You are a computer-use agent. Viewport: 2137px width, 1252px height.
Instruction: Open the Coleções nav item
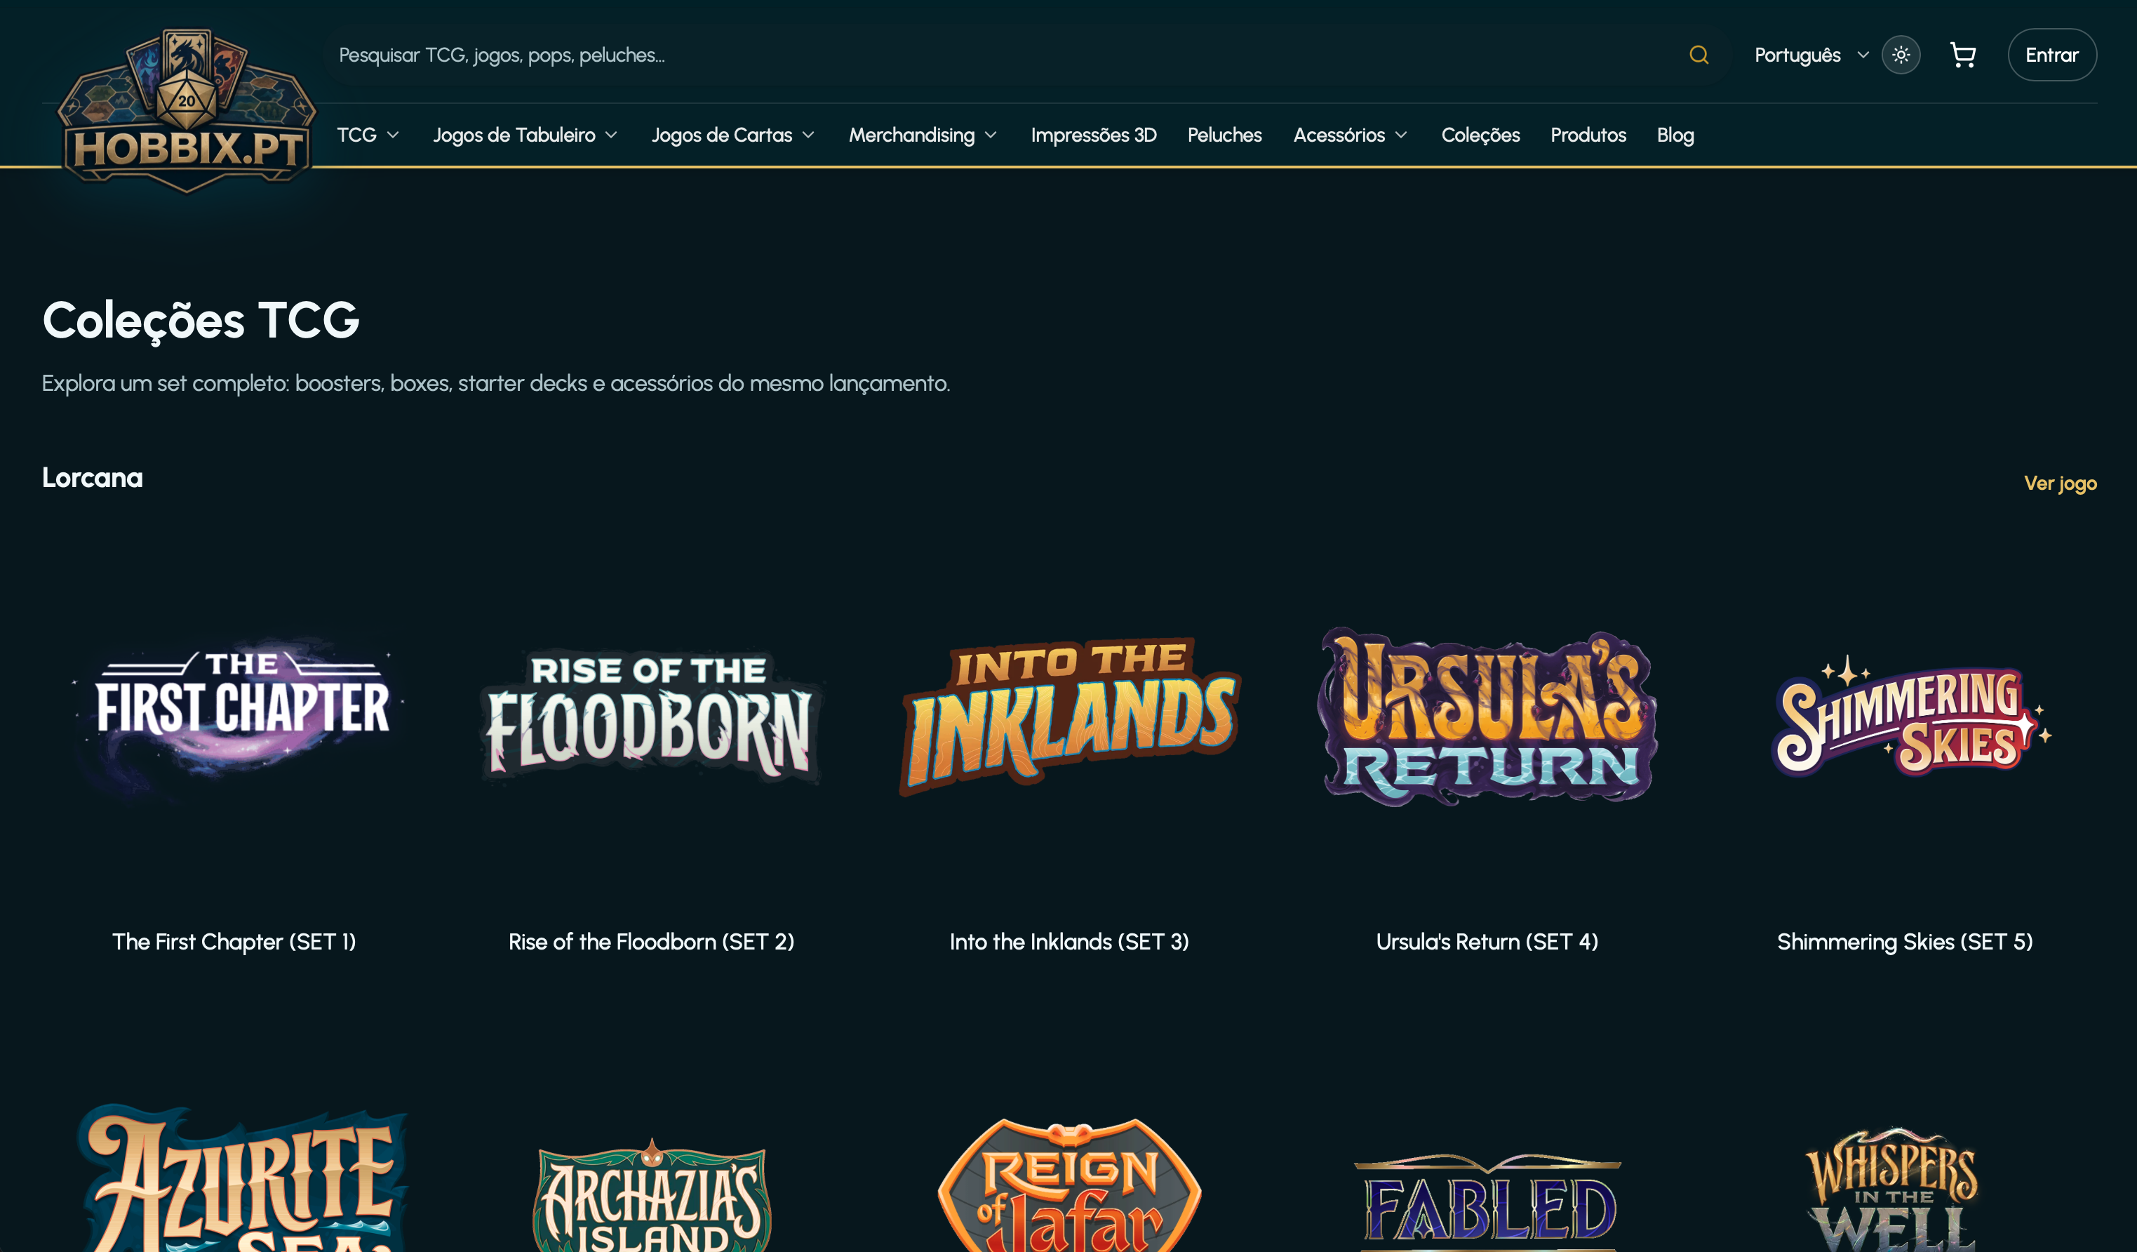pos(1480,135)
